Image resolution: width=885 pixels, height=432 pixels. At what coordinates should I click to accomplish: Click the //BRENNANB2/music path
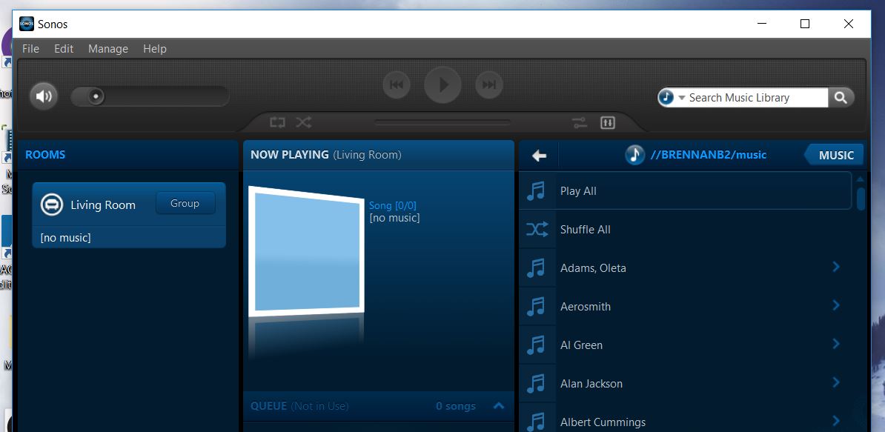pos(709,155)
